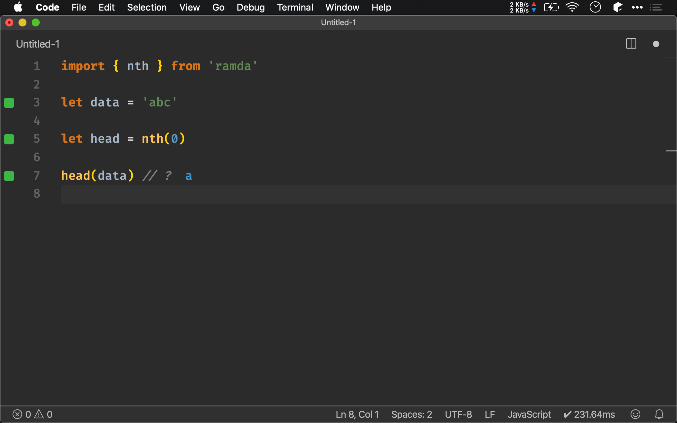Click the cube-shaped menu bar app icon
Screen dimensions: 677x423
tap(617, 7)
